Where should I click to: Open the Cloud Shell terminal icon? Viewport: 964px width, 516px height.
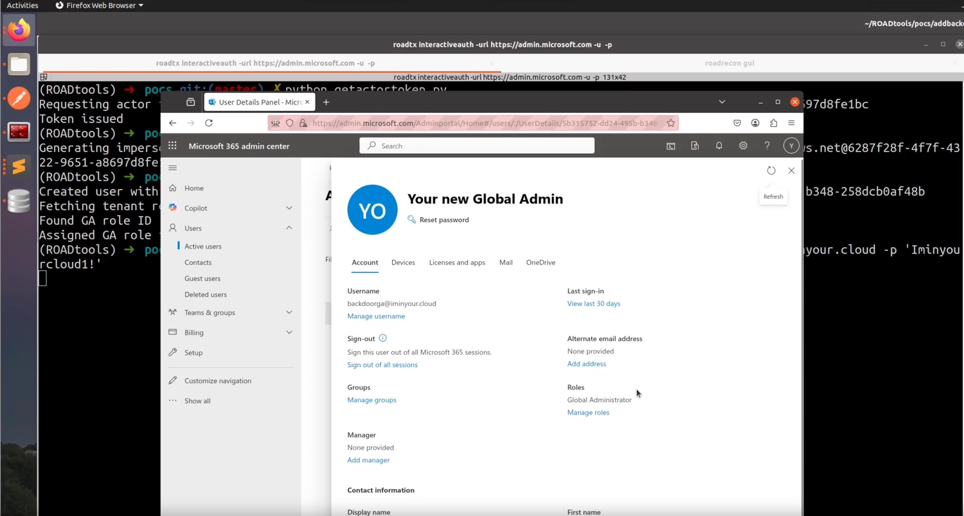pyautogui.click(x=670, y=146)
